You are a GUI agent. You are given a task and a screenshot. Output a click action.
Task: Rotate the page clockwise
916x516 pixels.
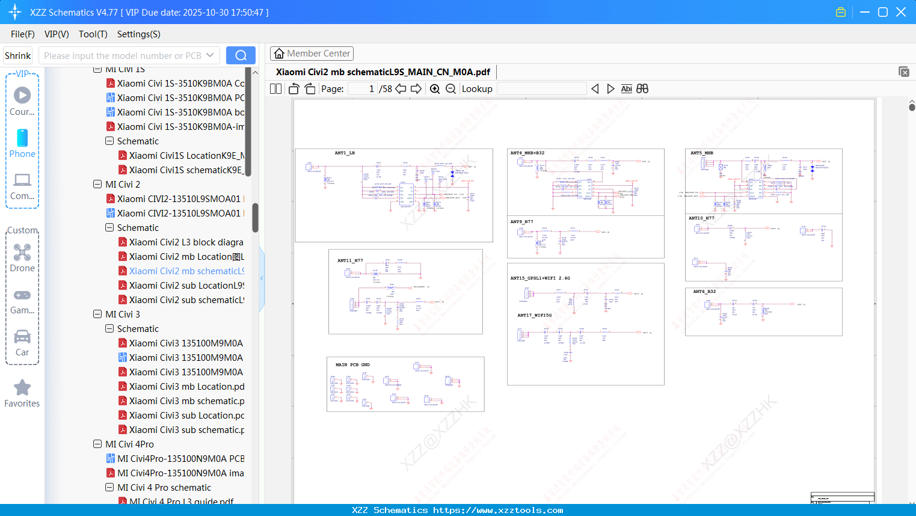click(x=310, y=88)
